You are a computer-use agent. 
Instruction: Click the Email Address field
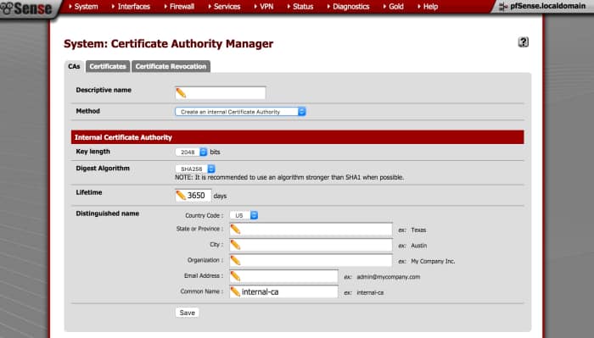click(283, 276)
